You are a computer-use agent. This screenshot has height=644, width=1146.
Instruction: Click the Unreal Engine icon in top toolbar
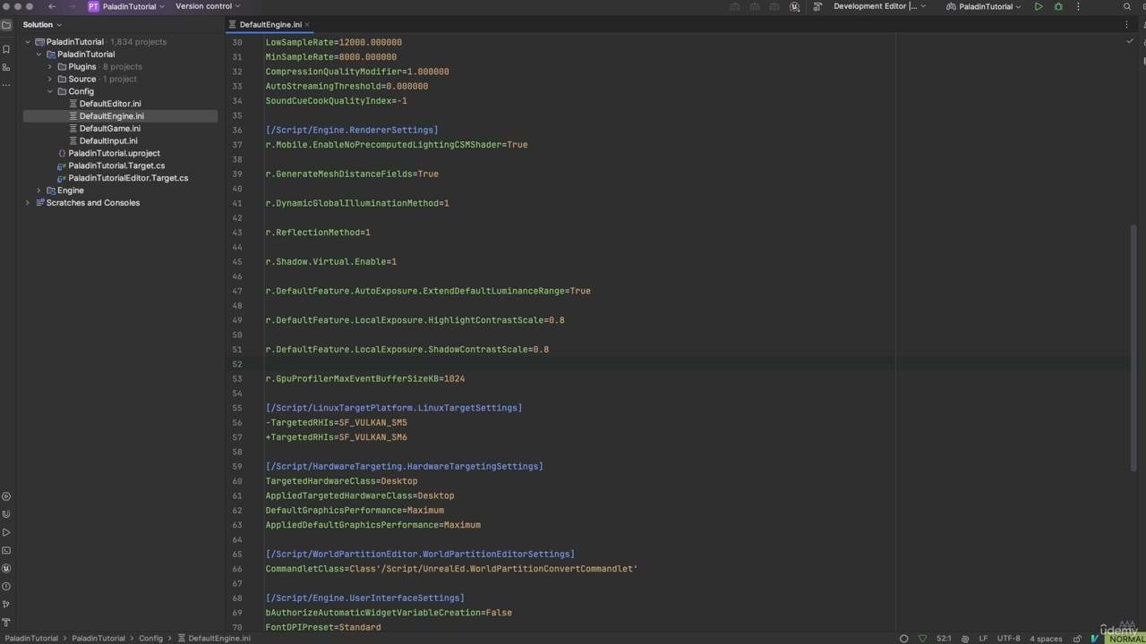tap(794, 6)
